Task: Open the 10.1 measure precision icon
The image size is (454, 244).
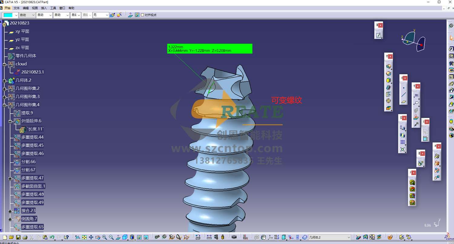Action: pyautogui.click(x=277, y=237)
